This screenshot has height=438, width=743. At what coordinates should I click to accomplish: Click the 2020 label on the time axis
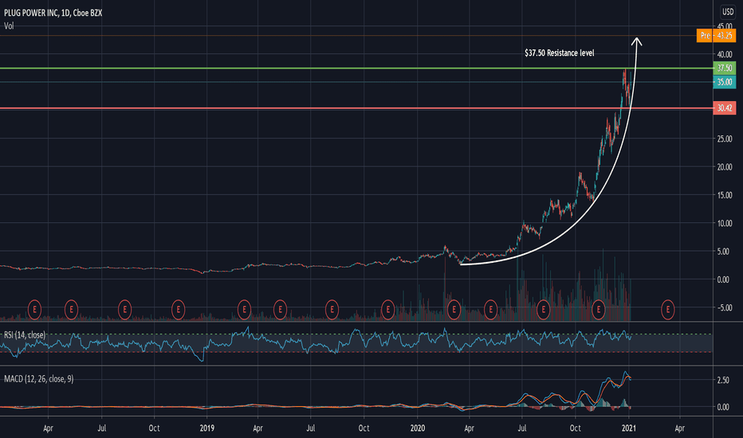tap(418, 428)
